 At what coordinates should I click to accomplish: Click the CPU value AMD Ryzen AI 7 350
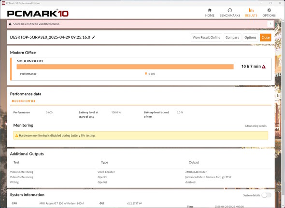pyautogui.click(x=61, y=203)
